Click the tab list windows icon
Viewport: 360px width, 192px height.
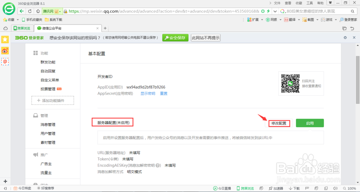[x=345, y=28]
